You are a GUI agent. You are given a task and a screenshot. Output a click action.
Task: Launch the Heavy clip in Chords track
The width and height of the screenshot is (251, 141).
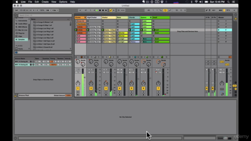130,42
